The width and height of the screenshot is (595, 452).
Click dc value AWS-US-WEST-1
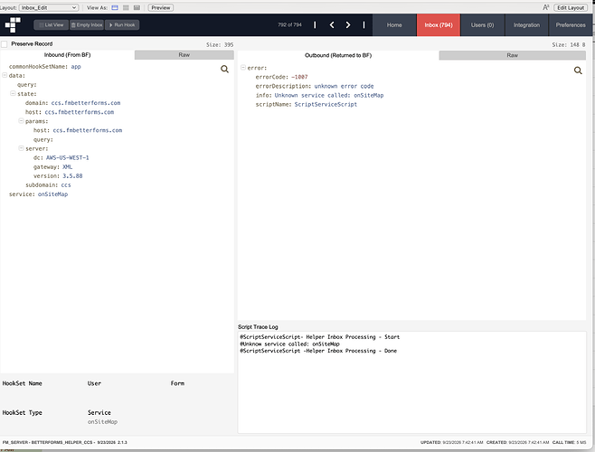pos(67,157)
